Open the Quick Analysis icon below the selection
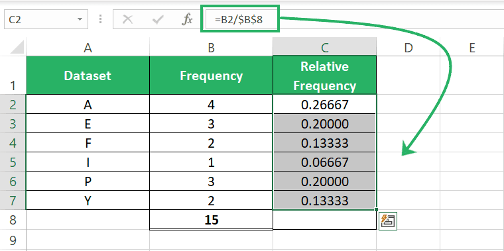This screenshot has width=504, height=251. coord(388,221)
